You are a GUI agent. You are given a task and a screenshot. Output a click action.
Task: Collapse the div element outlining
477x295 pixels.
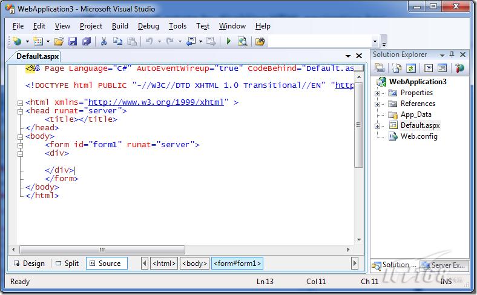click(20, 154)
